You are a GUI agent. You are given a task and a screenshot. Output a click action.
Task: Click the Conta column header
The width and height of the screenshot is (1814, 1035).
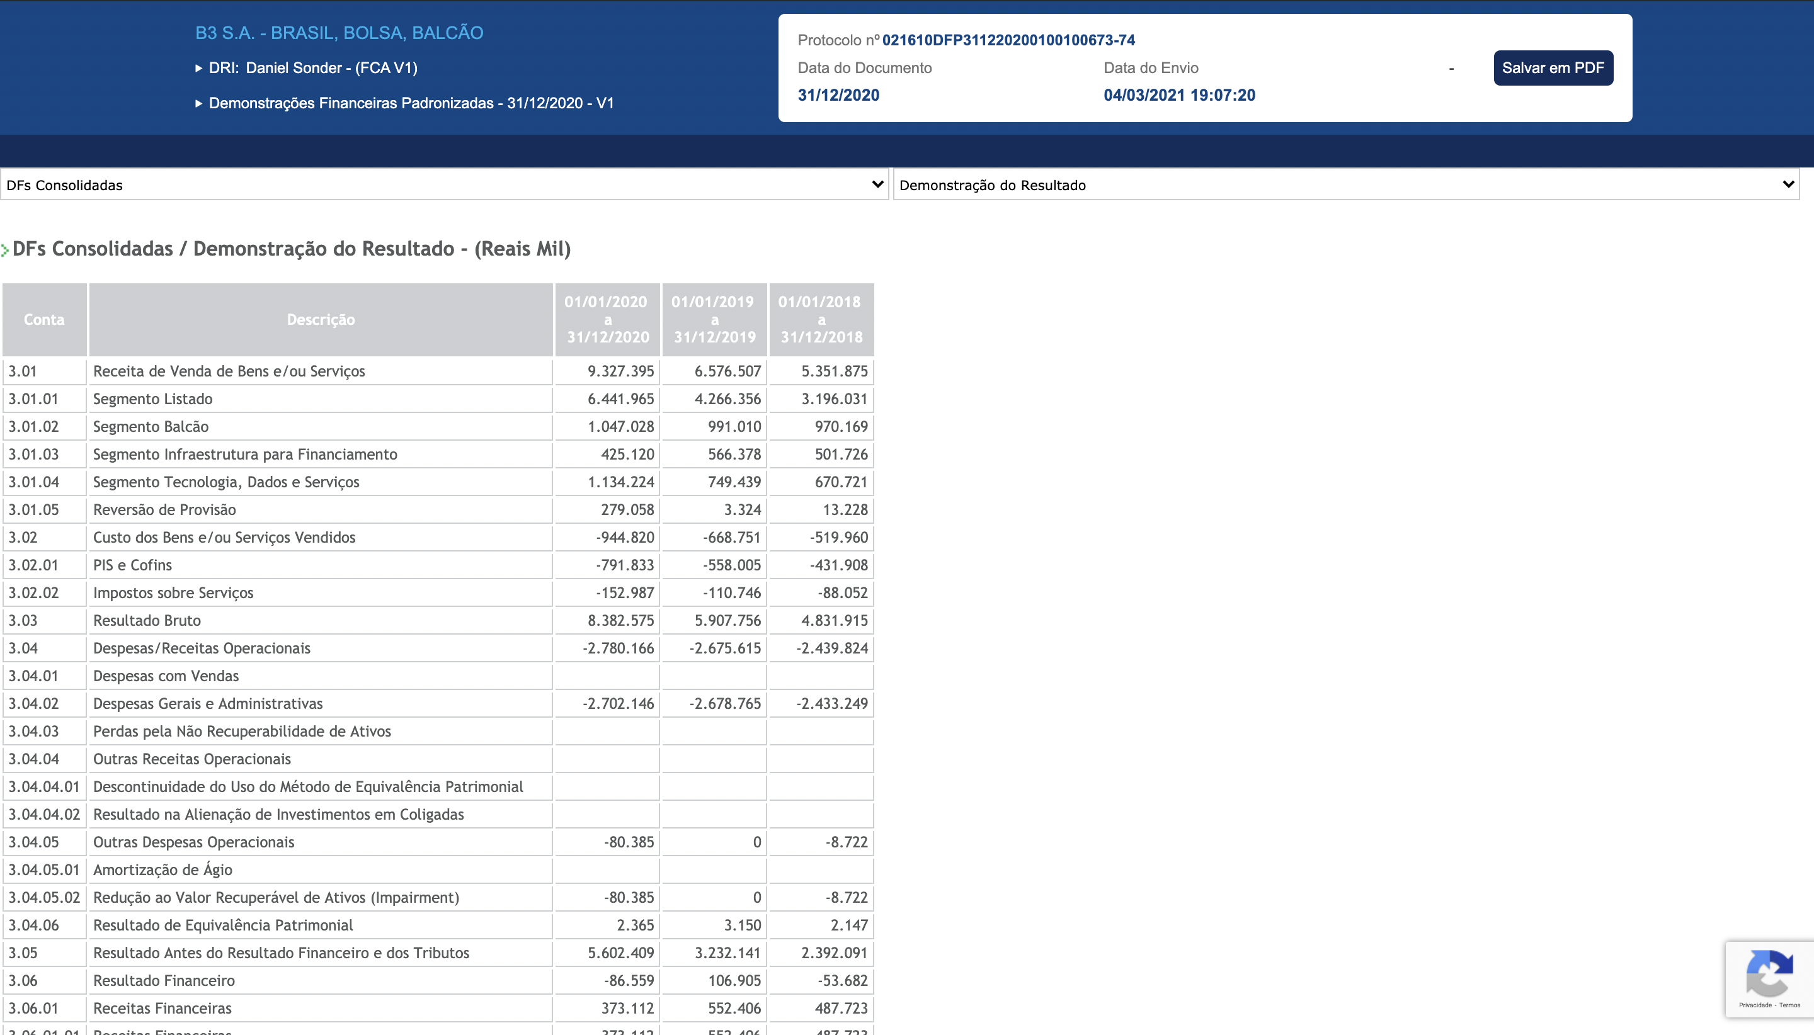coord(44,320)
